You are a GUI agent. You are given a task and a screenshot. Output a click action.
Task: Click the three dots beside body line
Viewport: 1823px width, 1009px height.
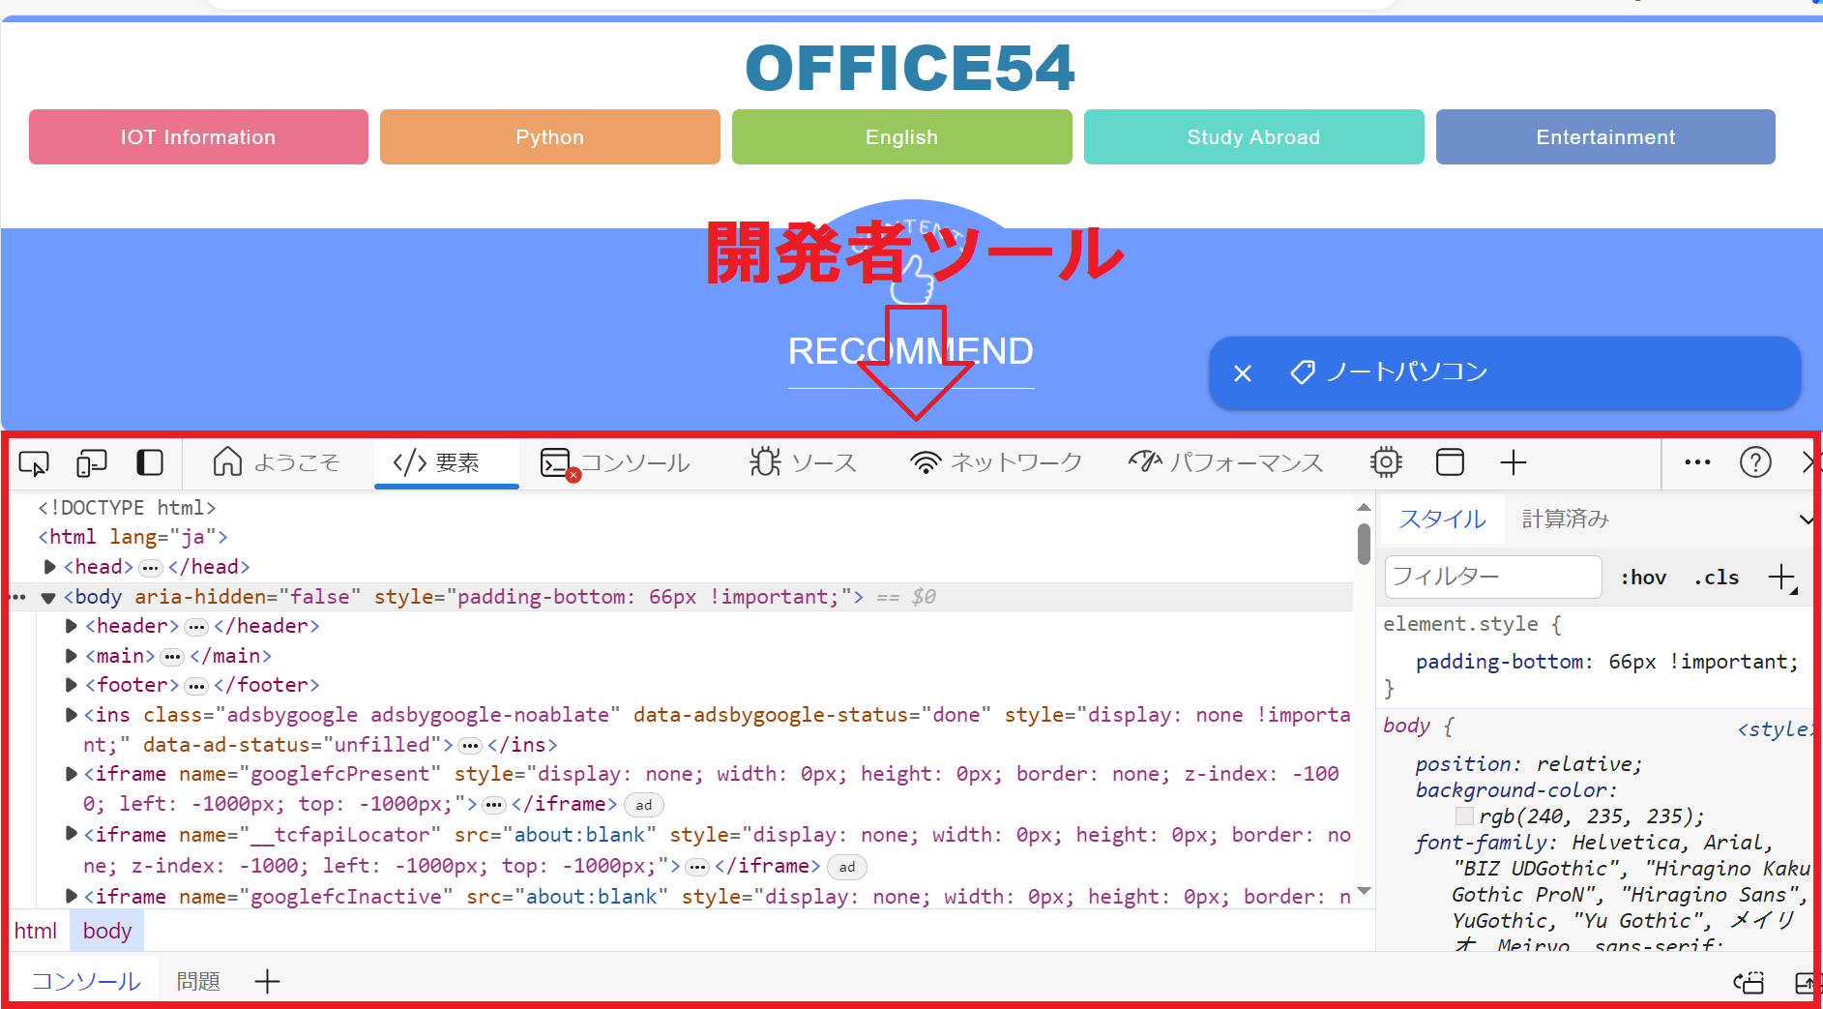point(18,597)
